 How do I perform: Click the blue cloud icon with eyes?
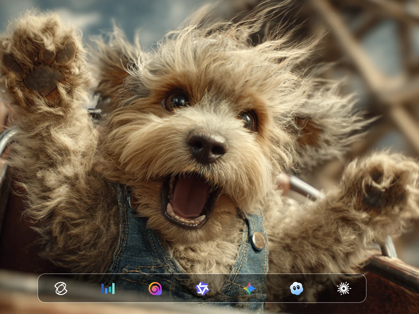(x=297, y=288)
